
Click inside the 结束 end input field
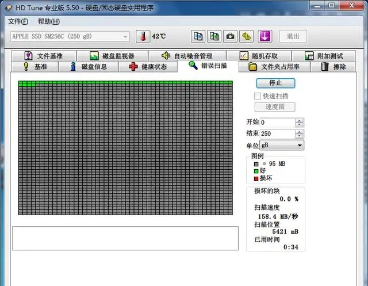click(x=277, y=134)
